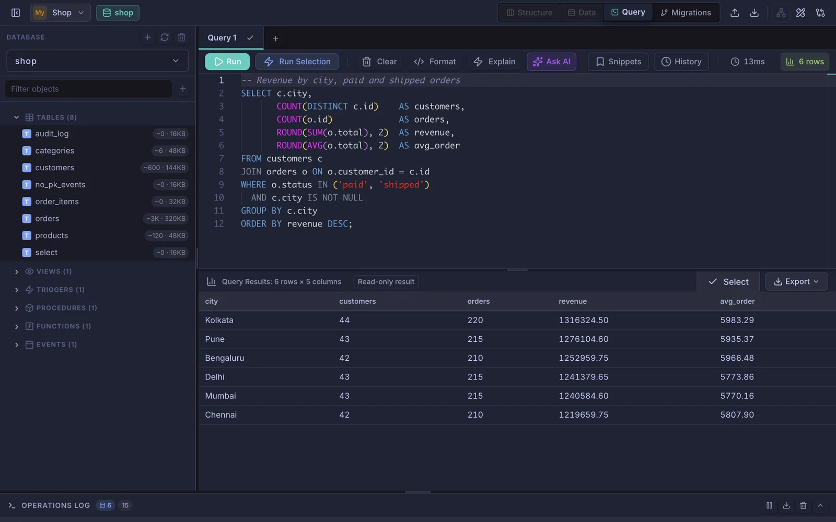The image size is (836, 522).
Task: Open the Export dropdown menu
Action: coord(796,282)
